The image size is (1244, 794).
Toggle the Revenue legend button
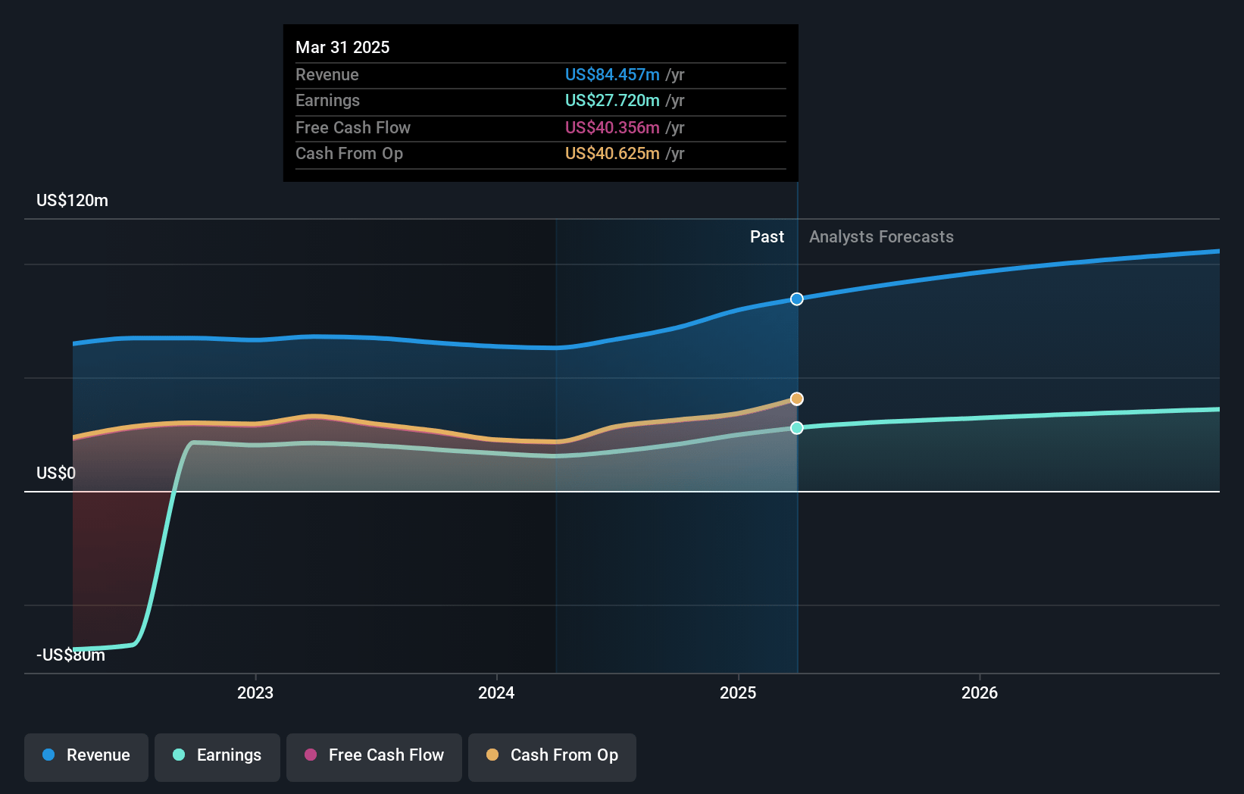86,757
